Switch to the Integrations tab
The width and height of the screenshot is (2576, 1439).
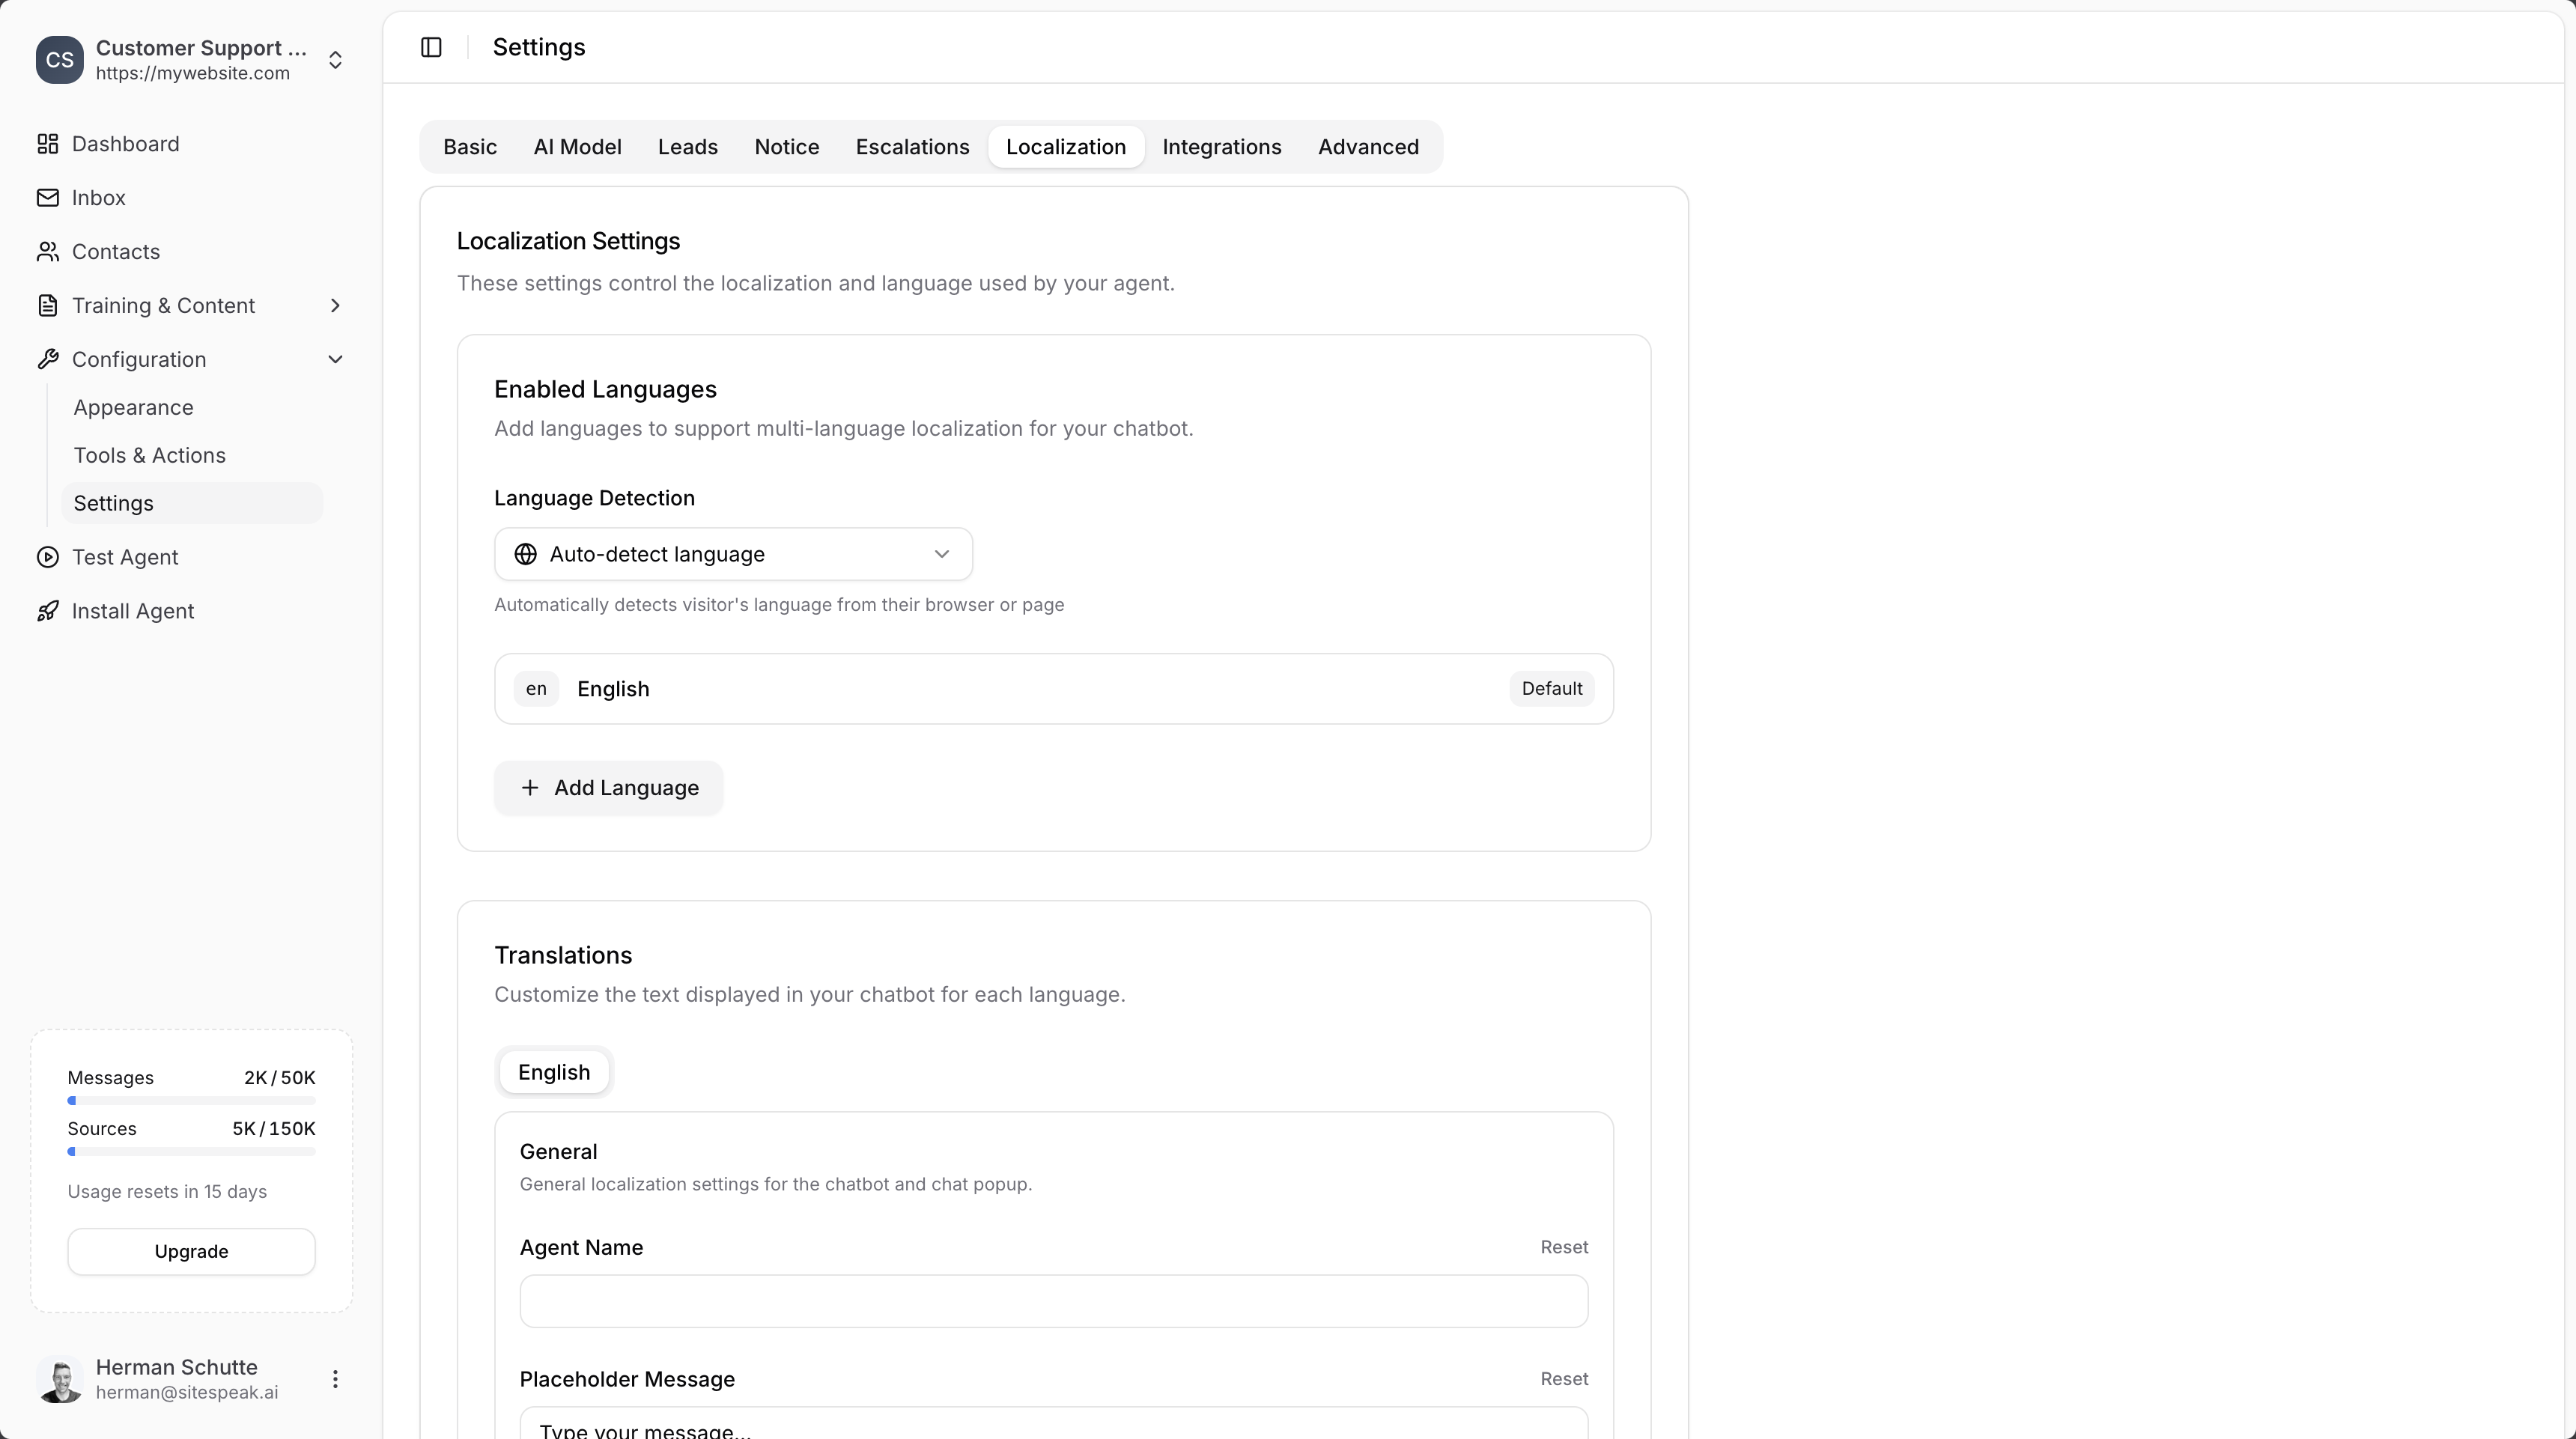click(1222, 146)
